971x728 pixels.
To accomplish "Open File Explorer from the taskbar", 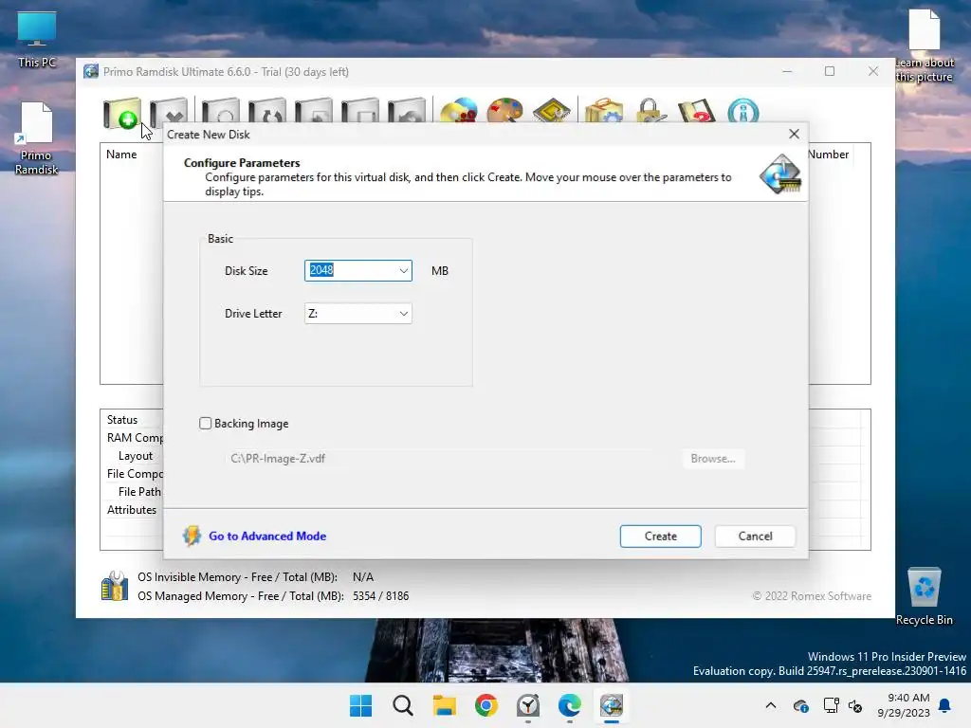I will coord(444,705).
